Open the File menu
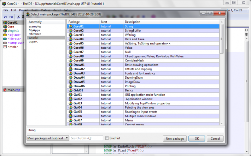Viewport: 251px width, 156px height. [6, 10]
